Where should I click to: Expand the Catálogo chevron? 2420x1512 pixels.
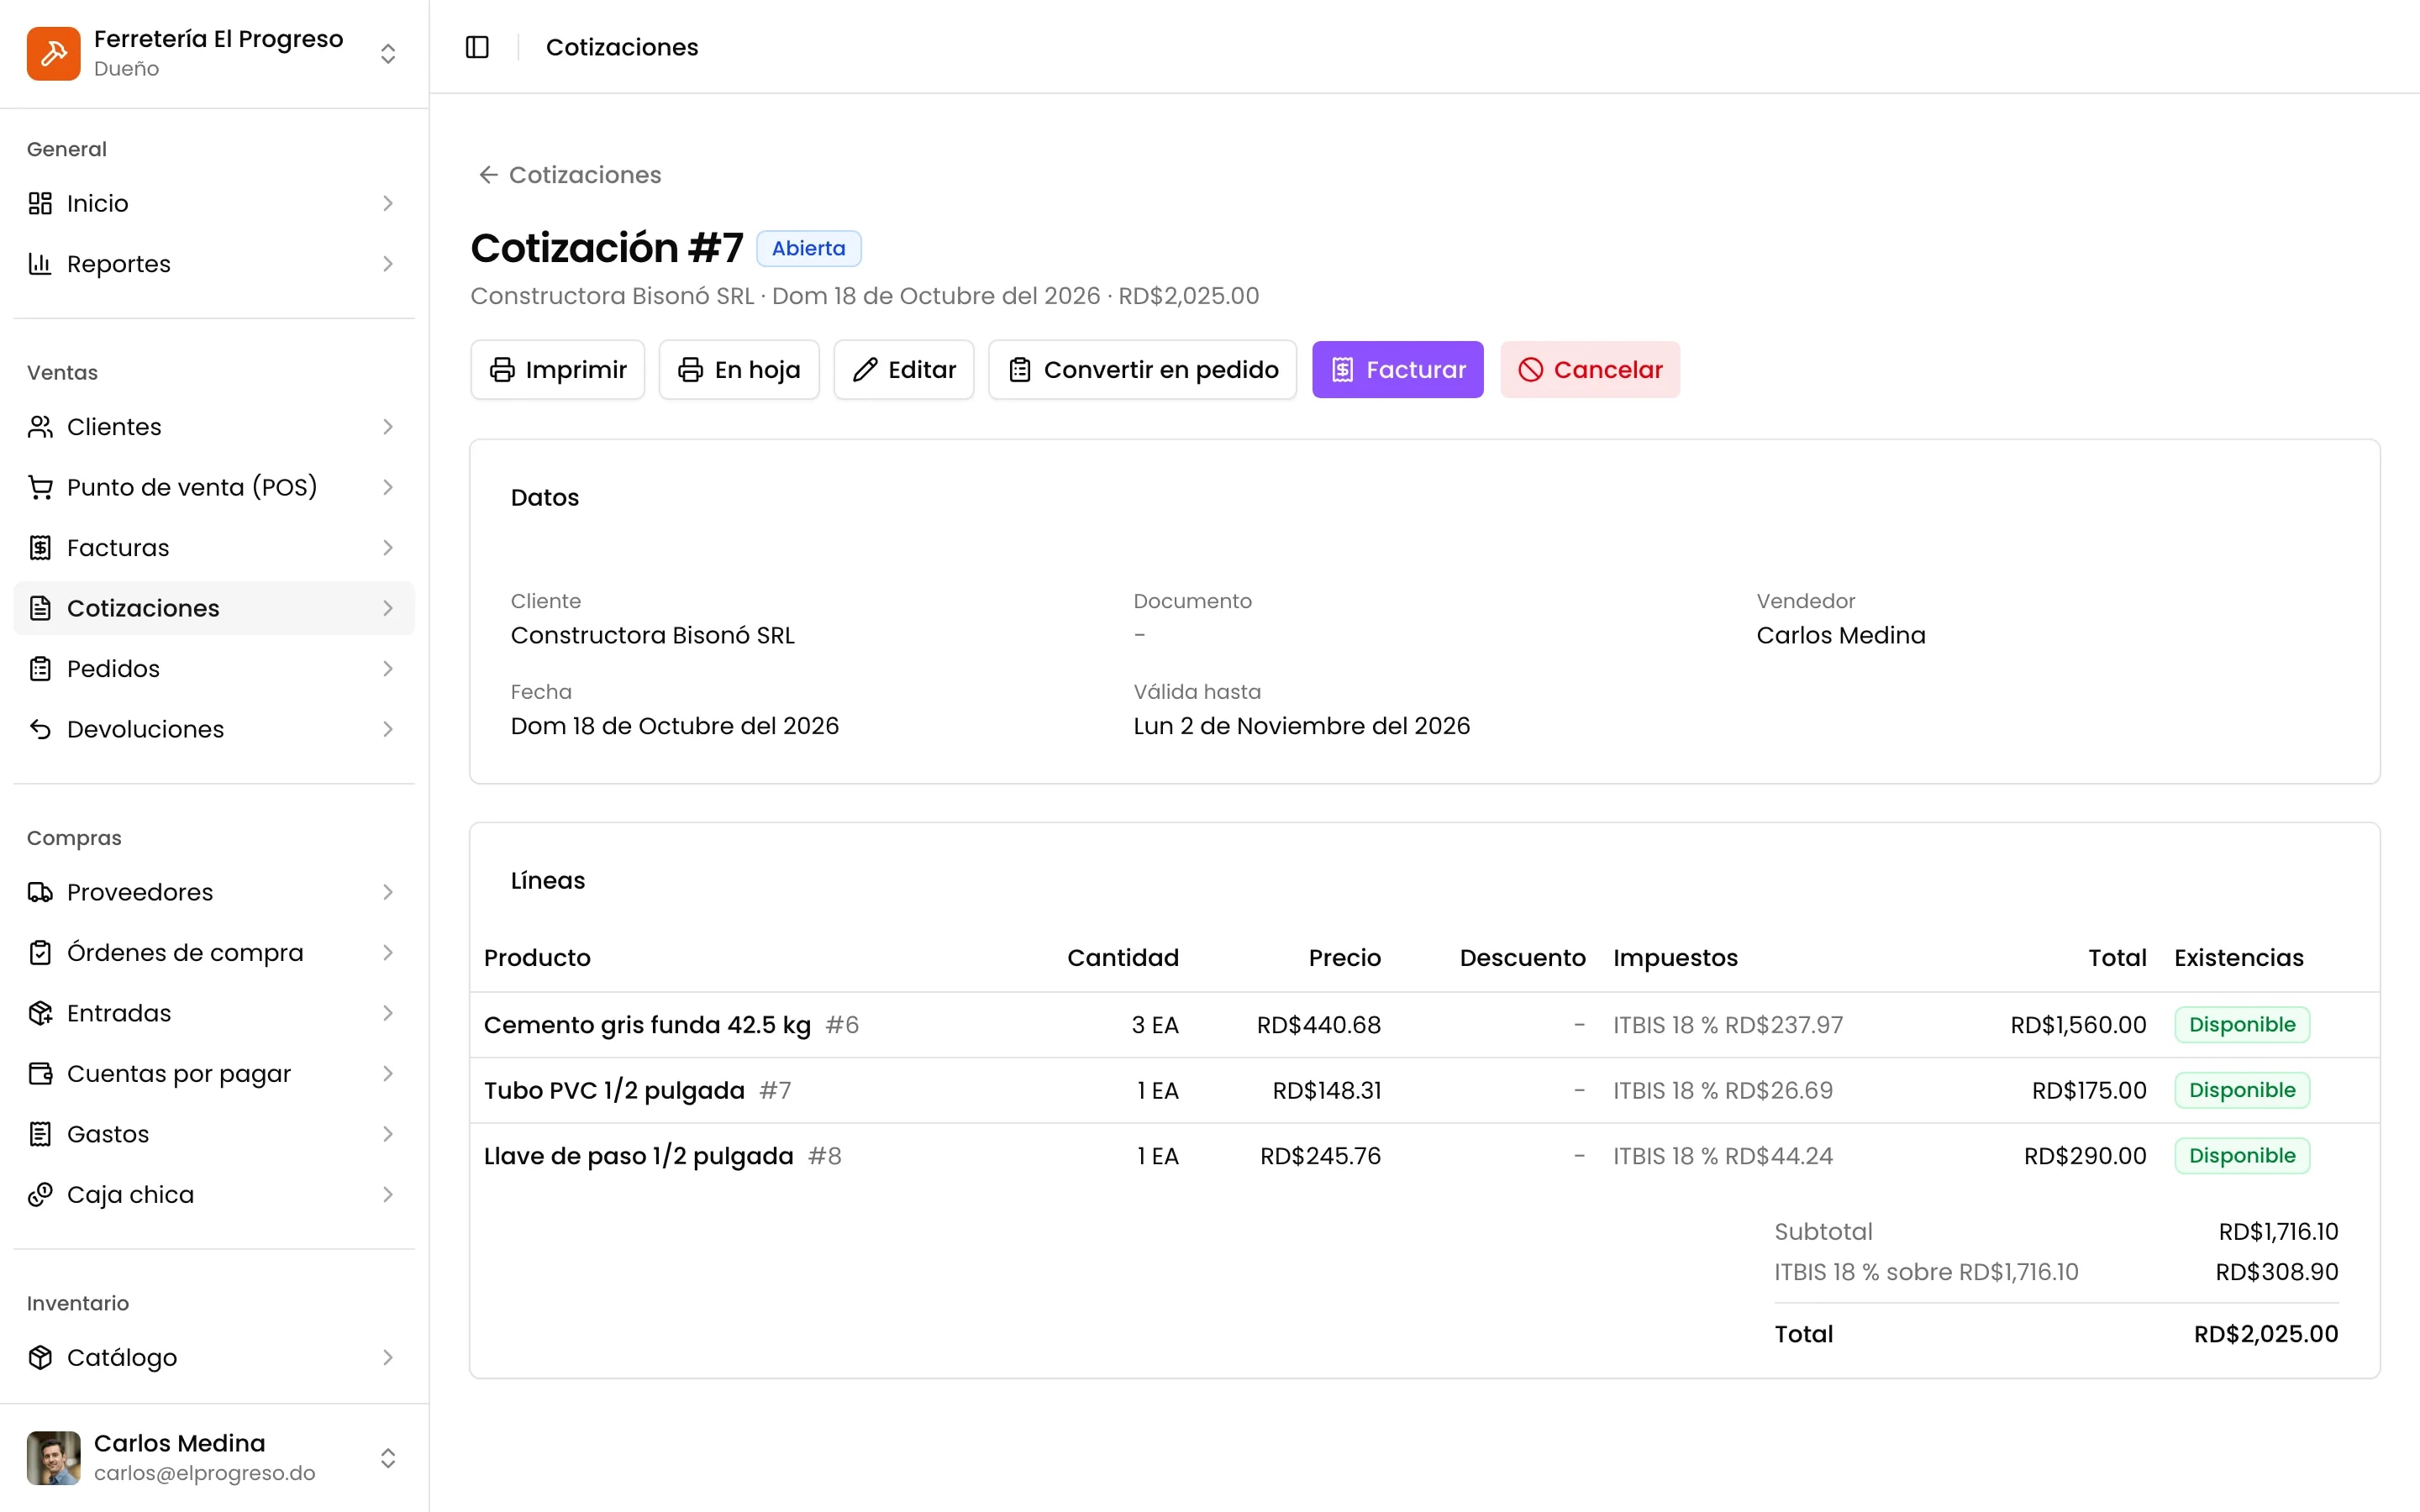tap(388, 1358)
